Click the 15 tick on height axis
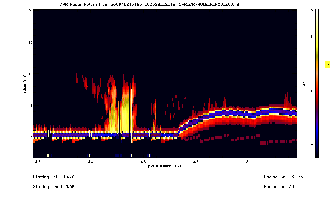 point(29,42)
